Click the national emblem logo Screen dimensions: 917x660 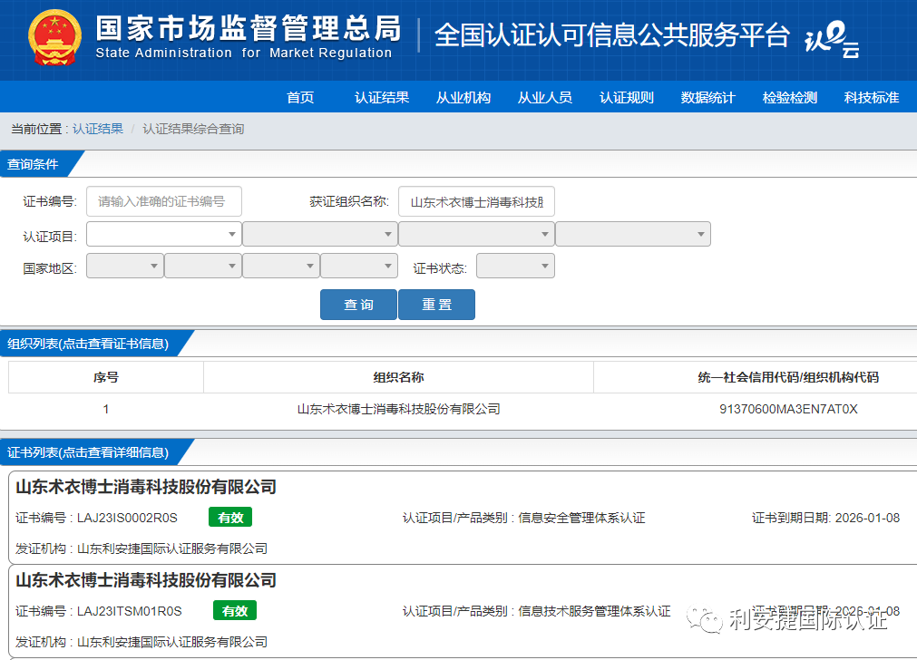54,37
